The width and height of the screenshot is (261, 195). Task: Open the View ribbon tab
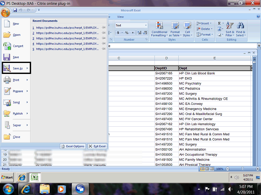(x=120, y=17)
